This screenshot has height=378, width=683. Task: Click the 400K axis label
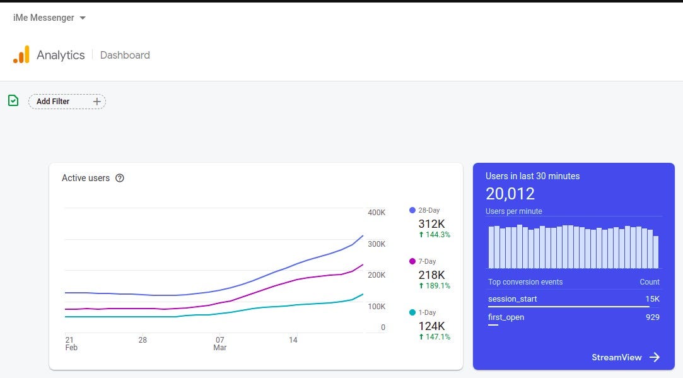(377, 213)
